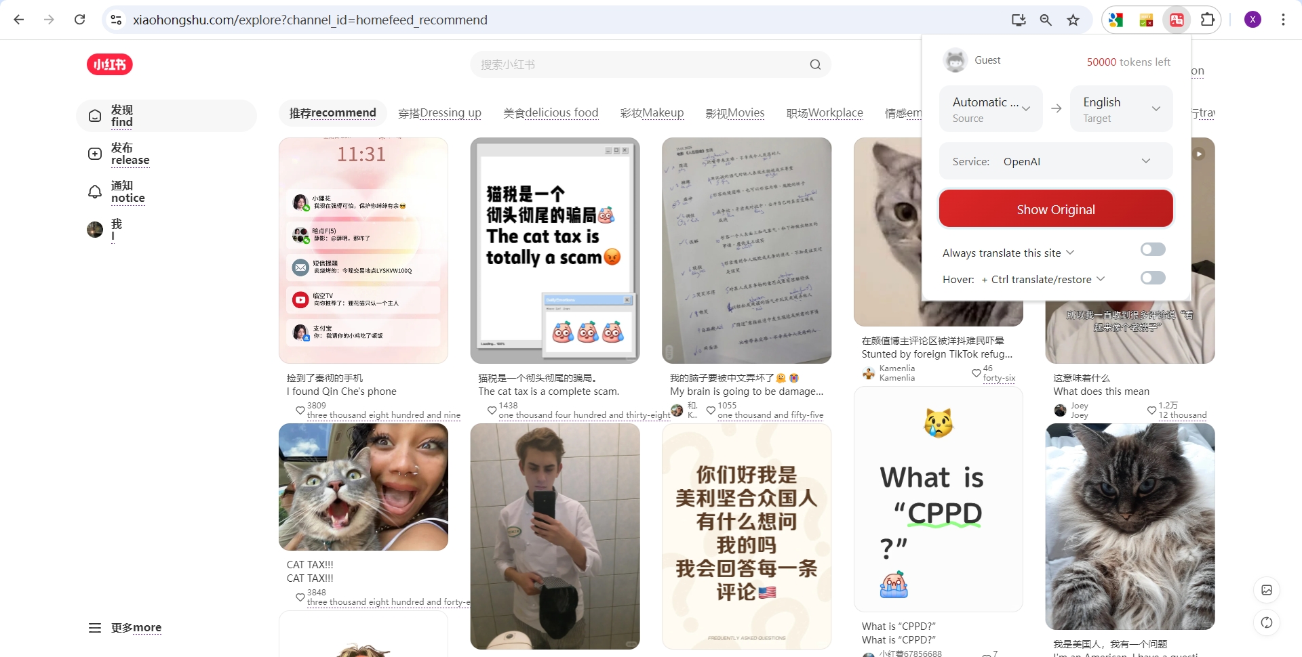Like the Kamenlia post heart icon
The image size is (1302, 657).
pos(976,373)
